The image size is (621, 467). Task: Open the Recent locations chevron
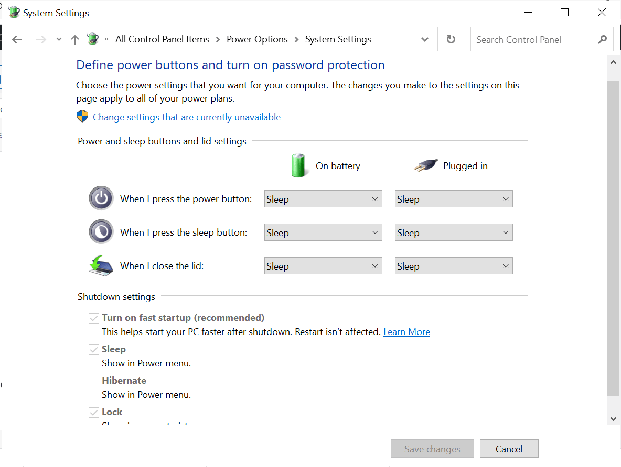(59, 40)
